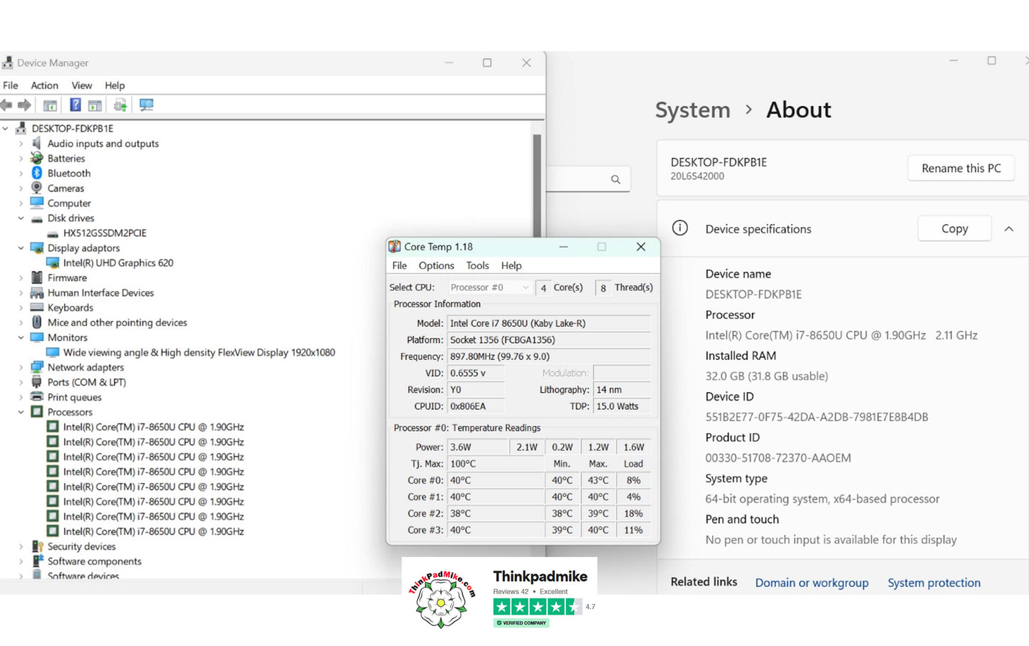Click the Thinkpadmike Trustpilot star rating
1029x646 pixels.
[536, 607]
